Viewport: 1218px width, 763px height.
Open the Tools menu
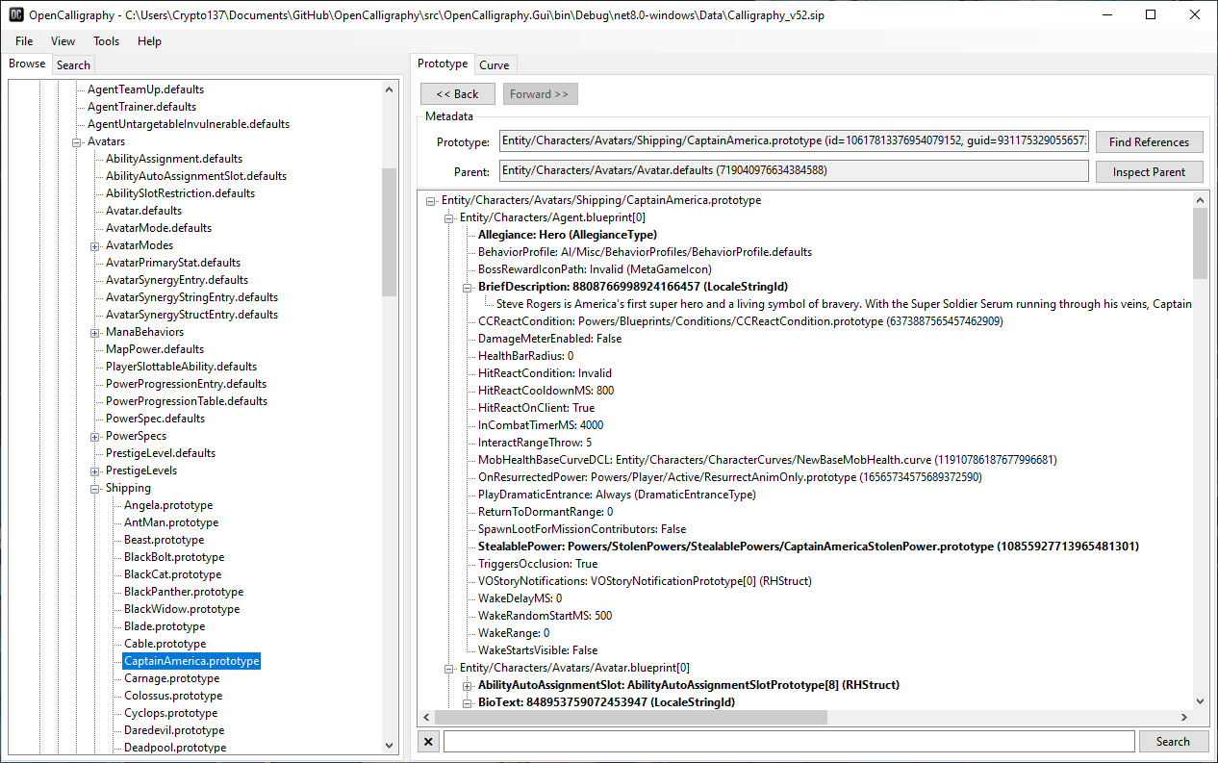(x=107, y=41)
